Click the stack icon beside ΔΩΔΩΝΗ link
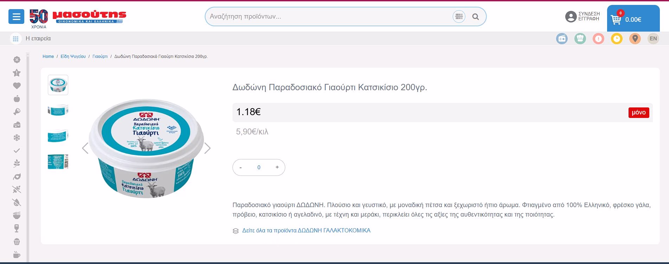669x264 pixels. point(236,231)
